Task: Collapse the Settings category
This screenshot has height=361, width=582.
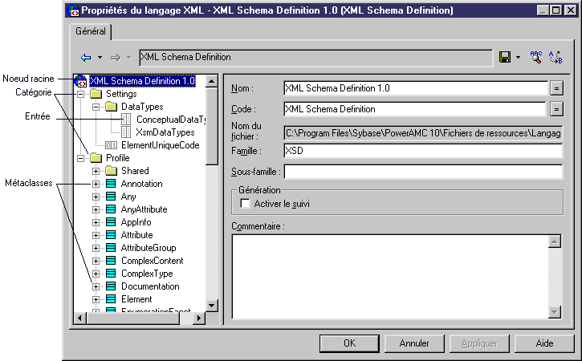Action: point(80,94)
